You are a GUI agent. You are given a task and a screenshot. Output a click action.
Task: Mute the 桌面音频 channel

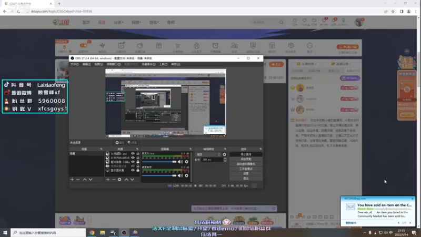coord(180,175)
